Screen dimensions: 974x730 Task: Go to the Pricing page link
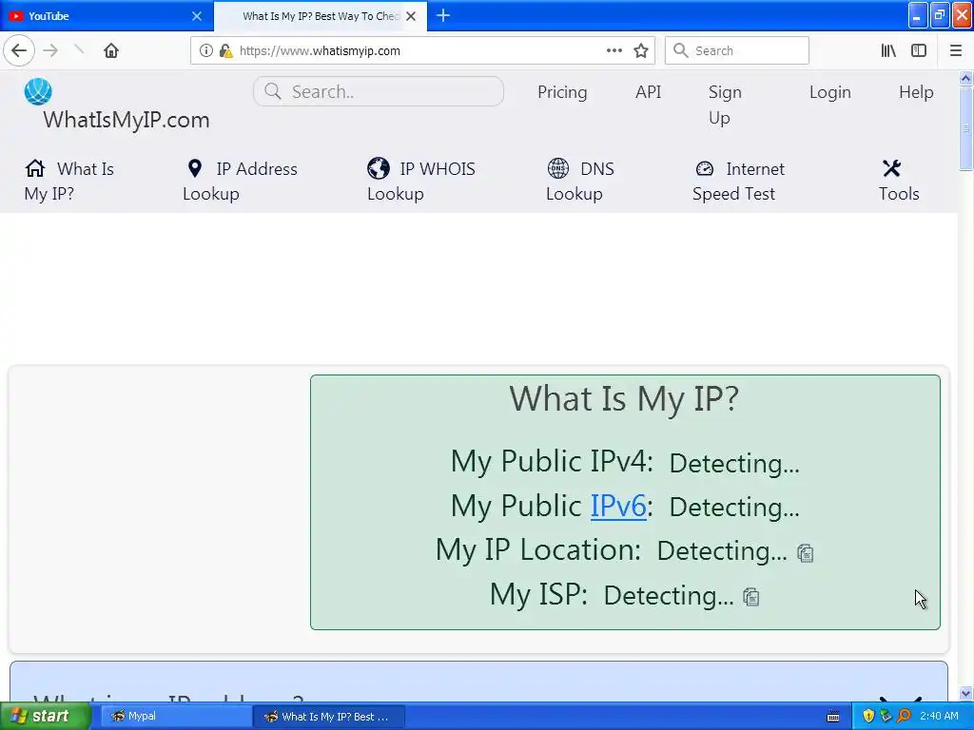[x=562, y=92]
